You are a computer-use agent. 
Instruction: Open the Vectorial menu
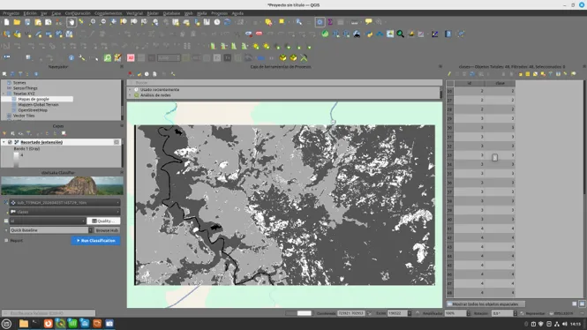click(134, 13)
